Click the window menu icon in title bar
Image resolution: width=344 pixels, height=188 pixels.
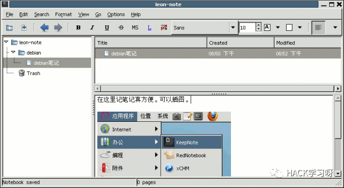click(5, 4)
